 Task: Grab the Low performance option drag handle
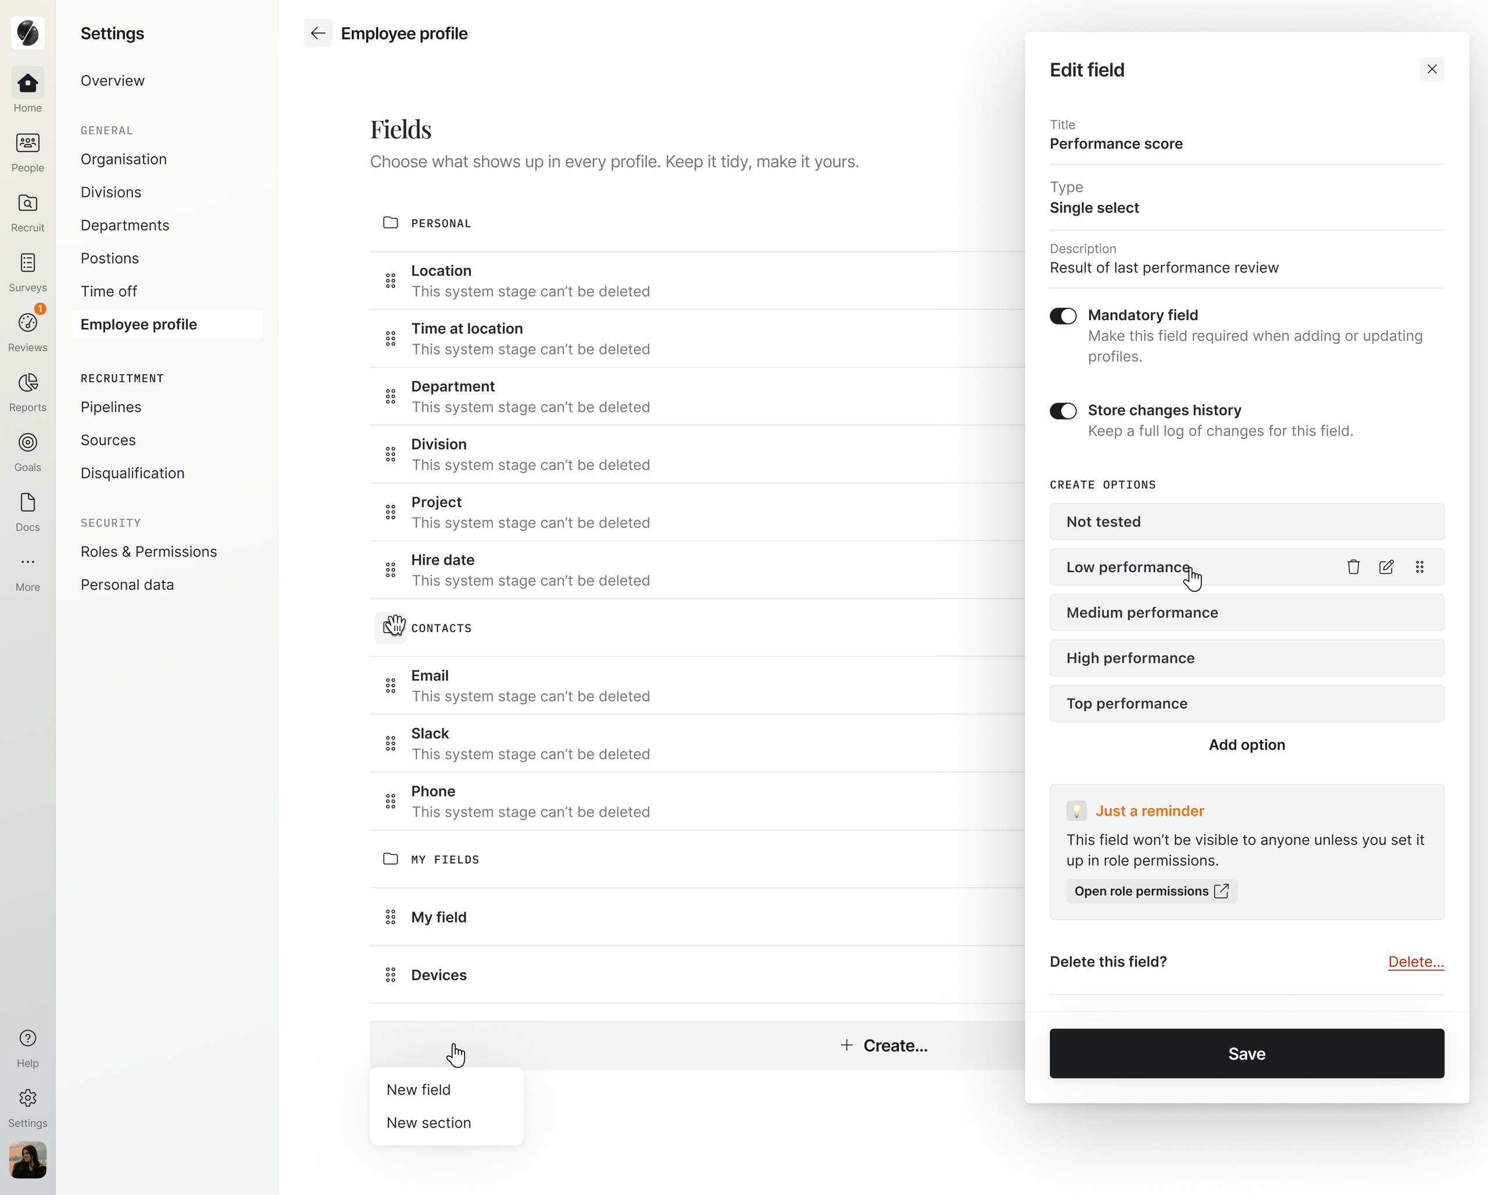pos(1419,567)
